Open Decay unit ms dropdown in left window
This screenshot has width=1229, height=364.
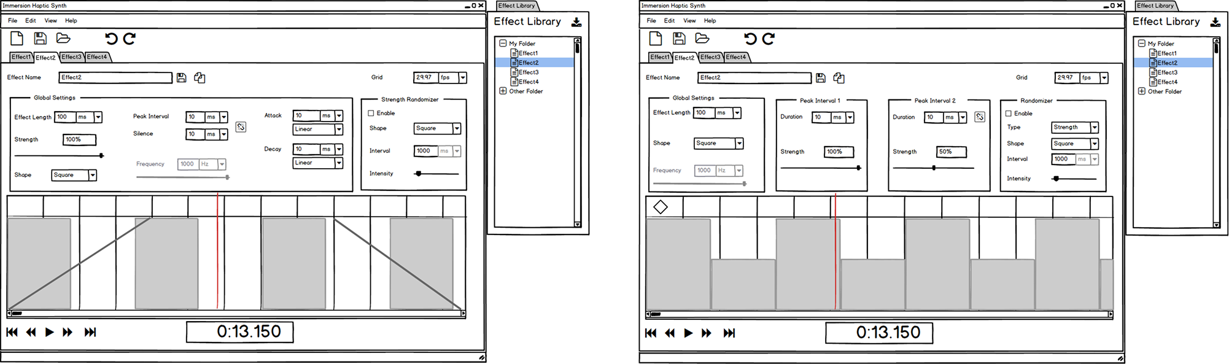[x=339, y=149]
